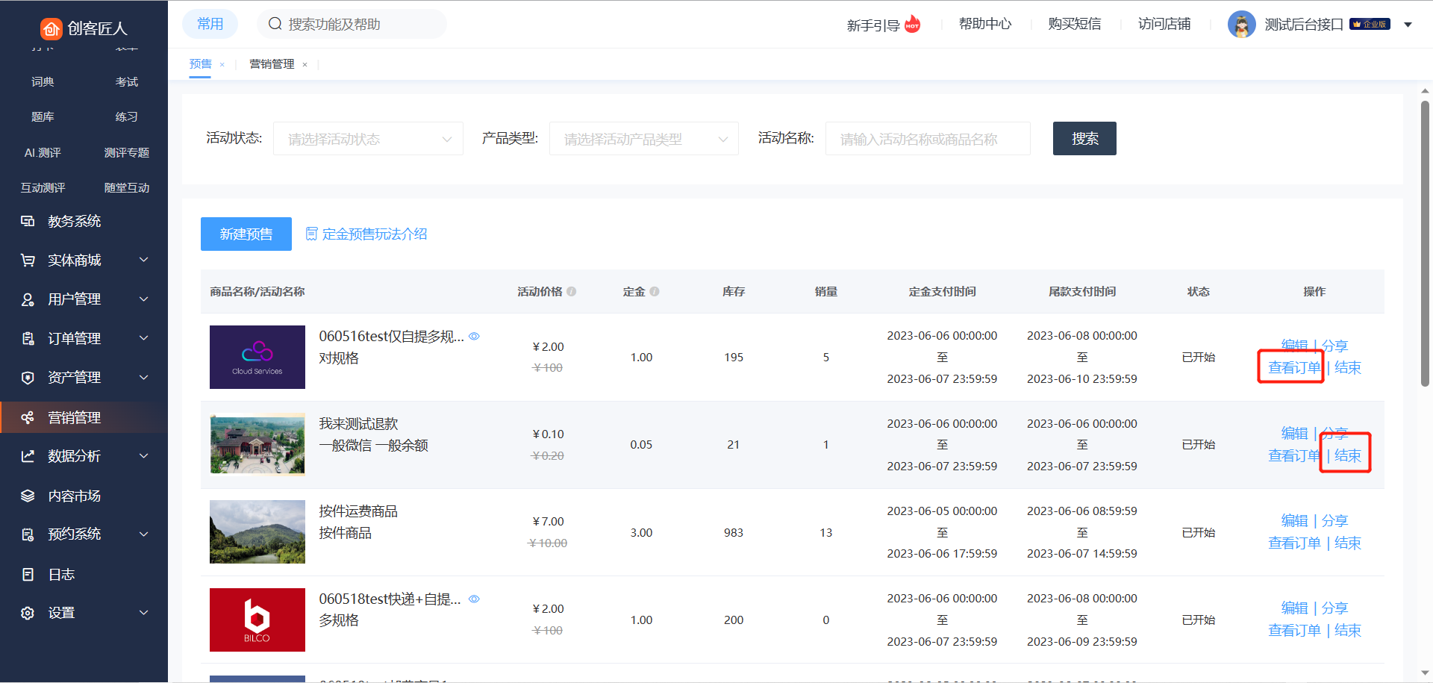This screenshot has height=683, width=1433.
Task: Open 内容市场 in the sidebar
Action: [x=74, y=496]
